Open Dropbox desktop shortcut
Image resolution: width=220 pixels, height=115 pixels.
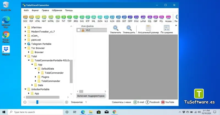click(6, 50)
